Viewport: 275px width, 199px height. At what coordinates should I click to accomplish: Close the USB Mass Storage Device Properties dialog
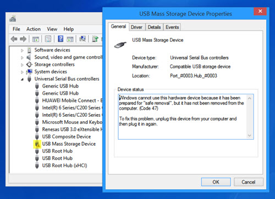click(x=260, y=12)
